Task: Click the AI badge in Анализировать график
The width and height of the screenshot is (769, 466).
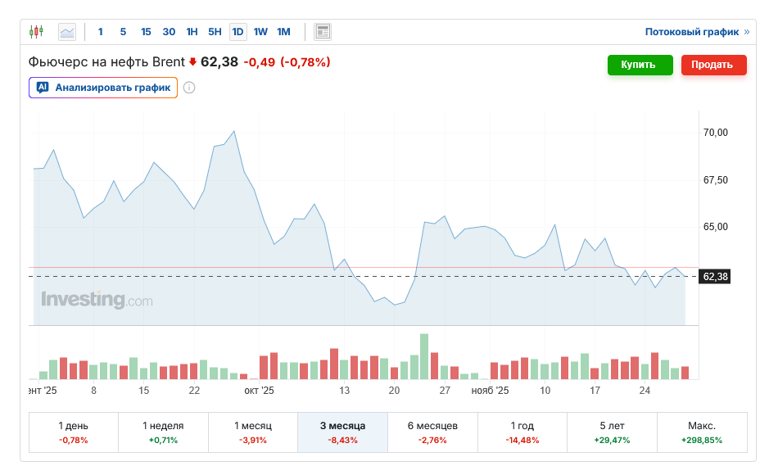Action: coord(43,87)
